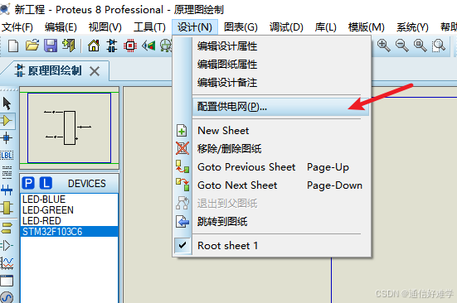Open the 模版(M) menu
This screenshot has width=457, height=303.
[367, 27]
